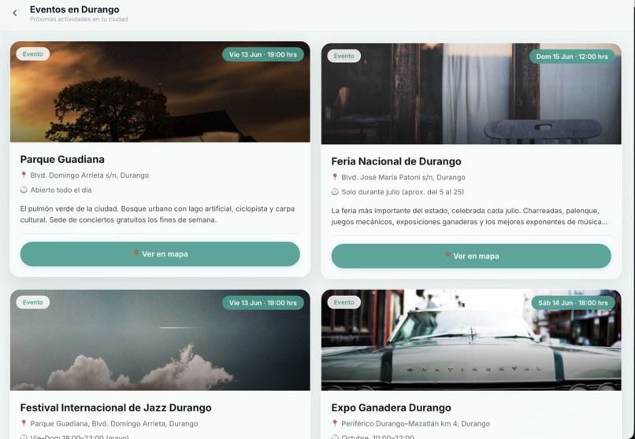Select the Parque Guadiana title

(62, 159)
